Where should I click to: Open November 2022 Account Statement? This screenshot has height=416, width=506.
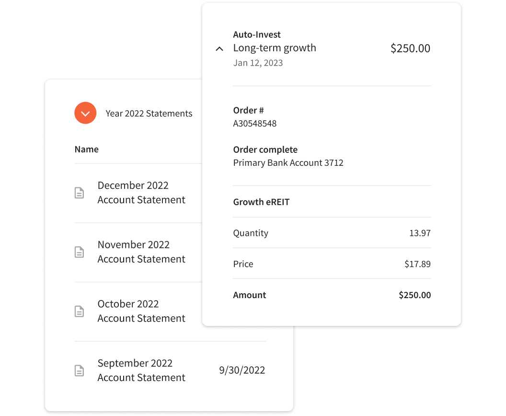click(x=141, y=252)
